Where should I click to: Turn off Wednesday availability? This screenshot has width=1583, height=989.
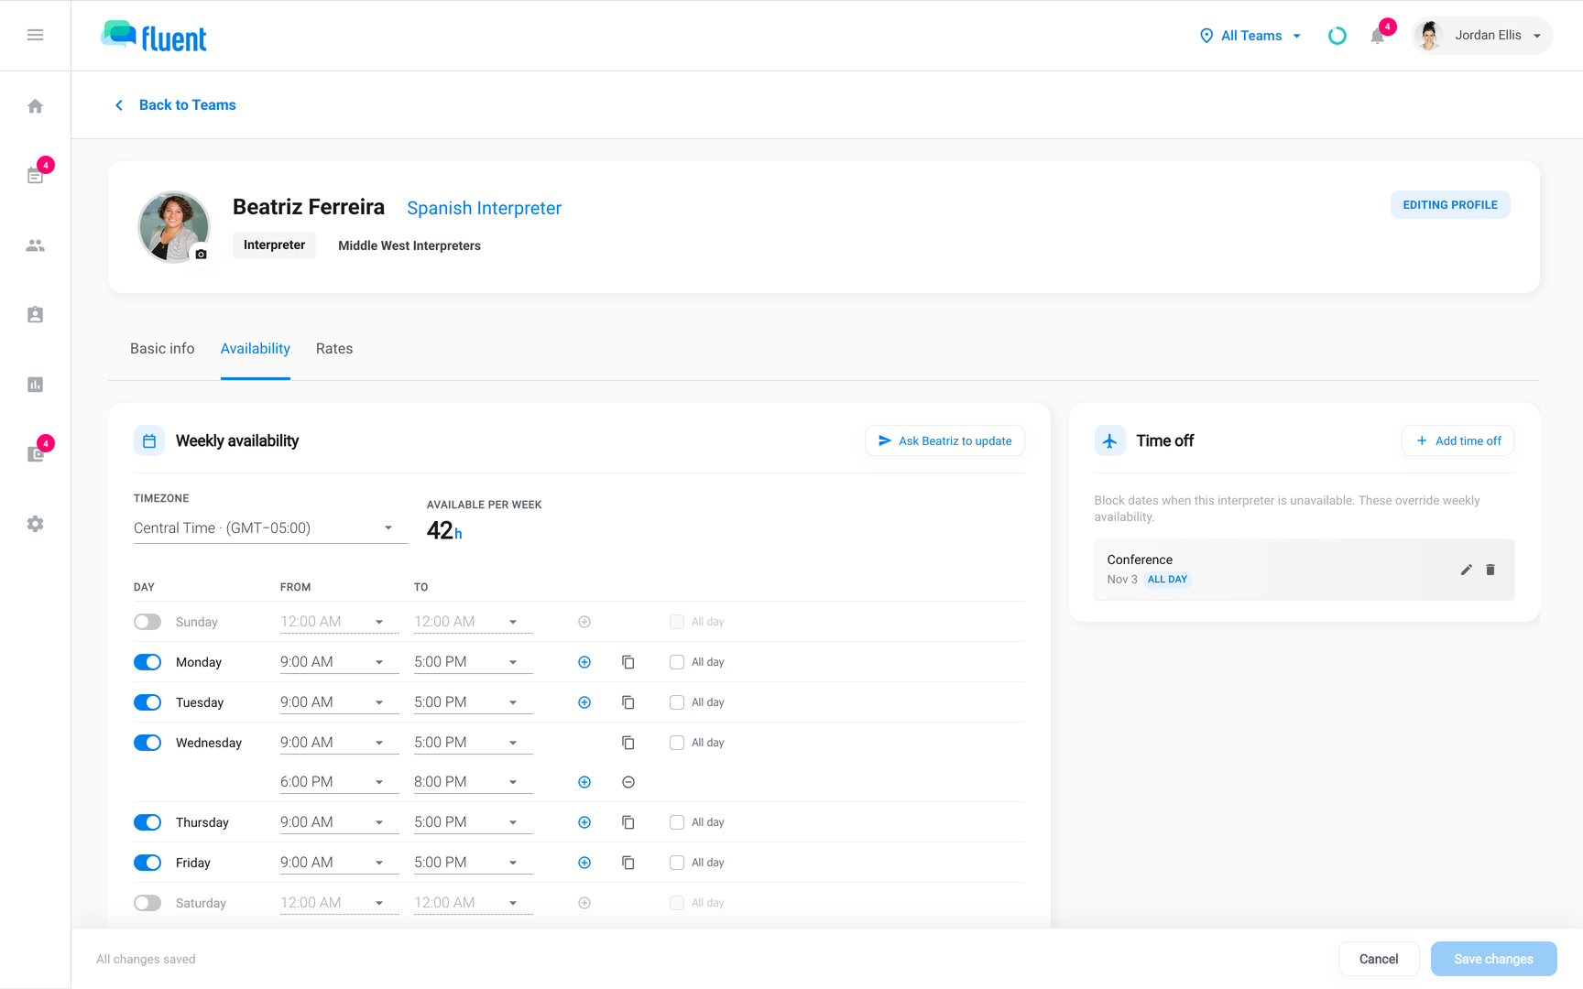[147, 743]
